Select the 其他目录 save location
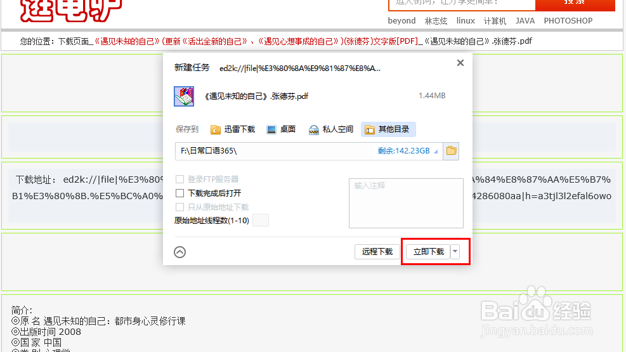Viewport: 626px width, 352px height. click(388, 129)
